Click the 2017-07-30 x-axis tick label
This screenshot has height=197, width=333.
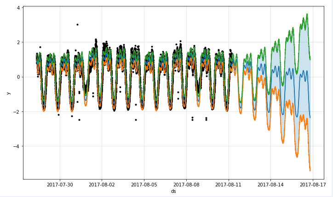(x=60, y=185)
